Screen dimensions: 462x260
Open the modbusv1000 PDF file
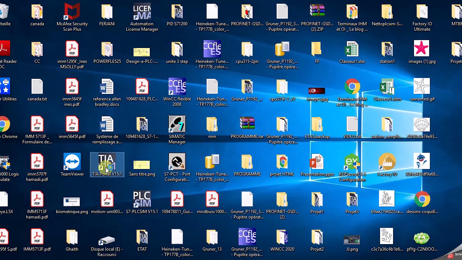(212, 202)
